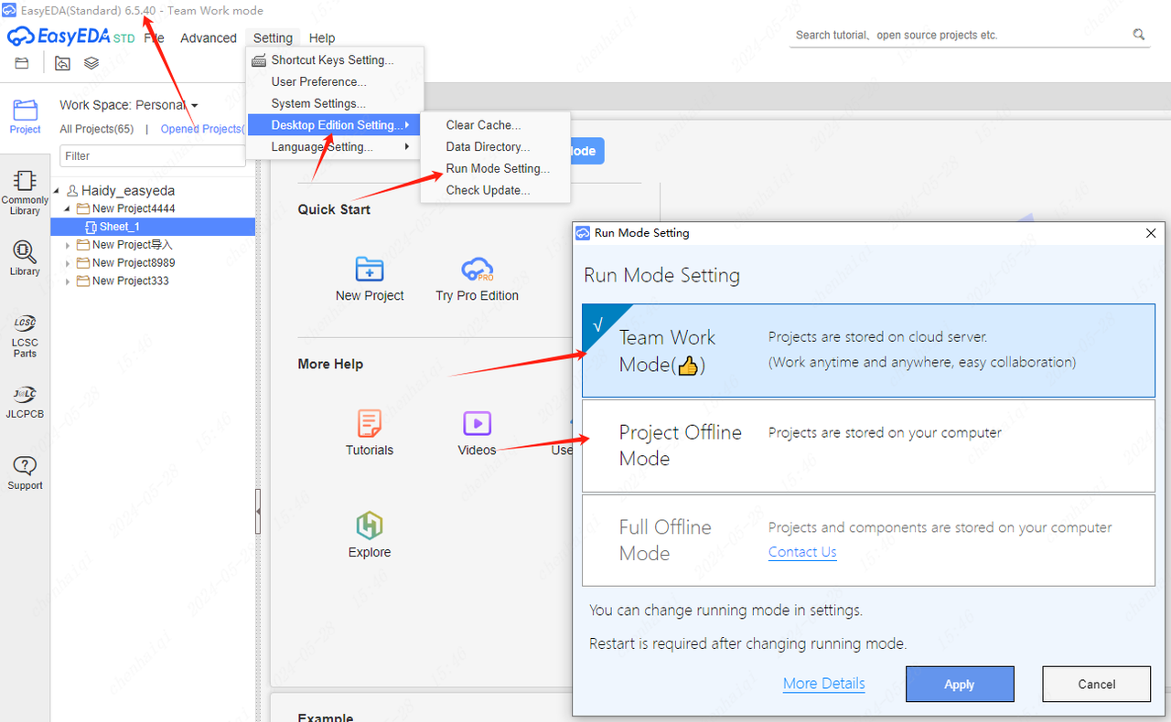Collapse the New Project4444 folder
Image resolution: width=1171 pixels, height=722 pixels.
point(68,209)
